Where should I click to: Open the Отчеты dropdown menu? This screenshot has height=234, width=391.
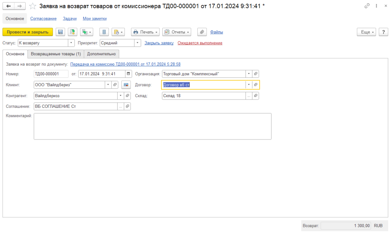[177, 32]
